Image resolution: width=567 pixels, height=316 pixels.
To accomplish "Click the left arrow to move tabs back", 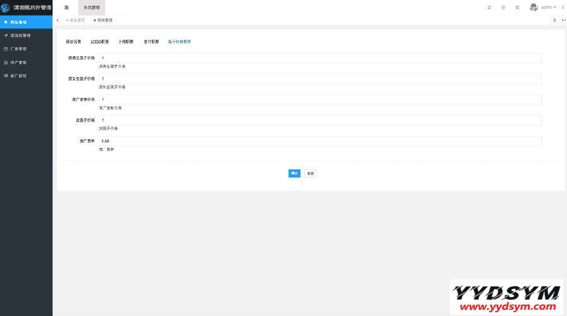I will [57, 20].
